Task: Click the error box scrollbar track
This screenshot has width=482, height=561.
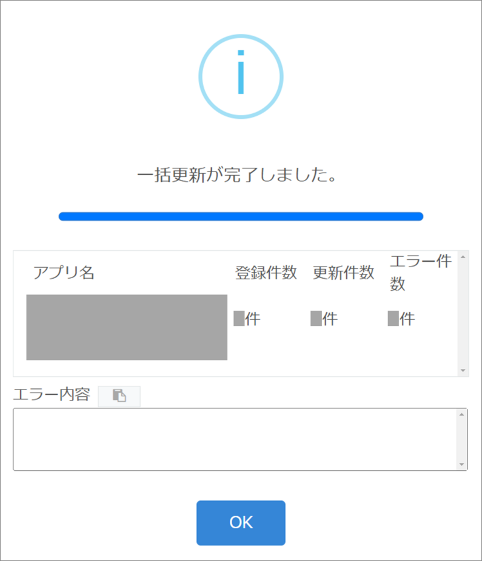Action: [x=461, y=440]
